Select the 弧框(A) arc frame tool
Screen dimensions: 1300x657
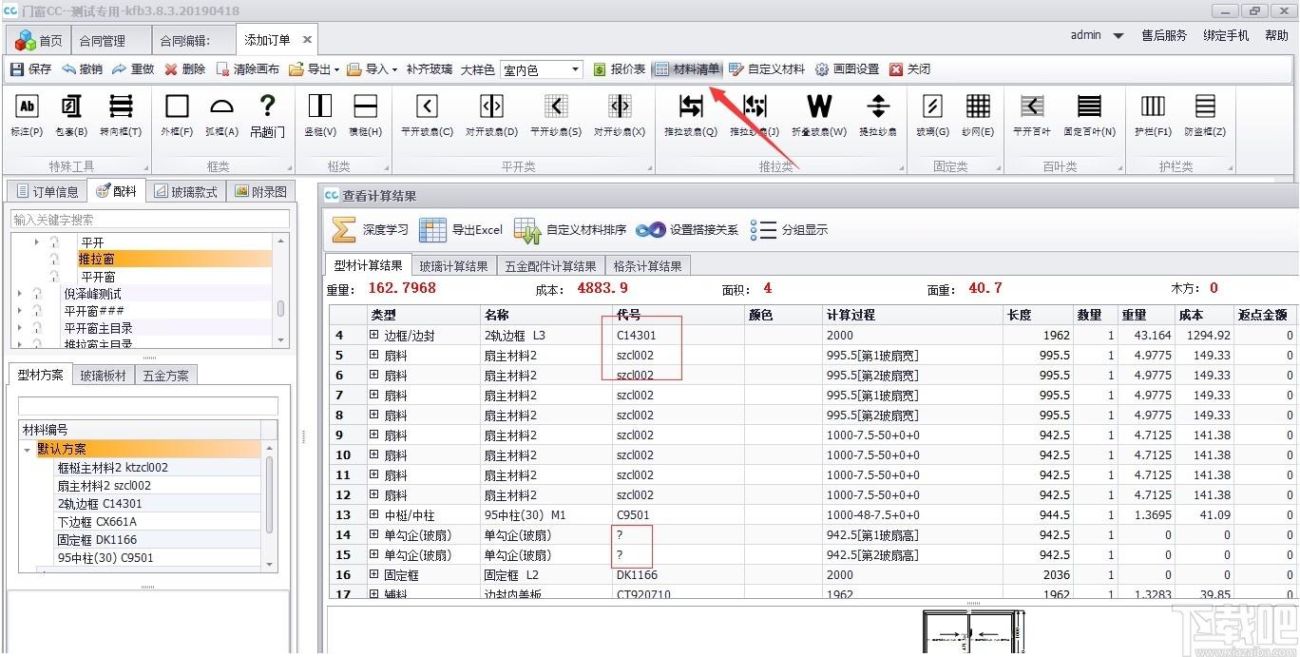(x=221, y=116)
